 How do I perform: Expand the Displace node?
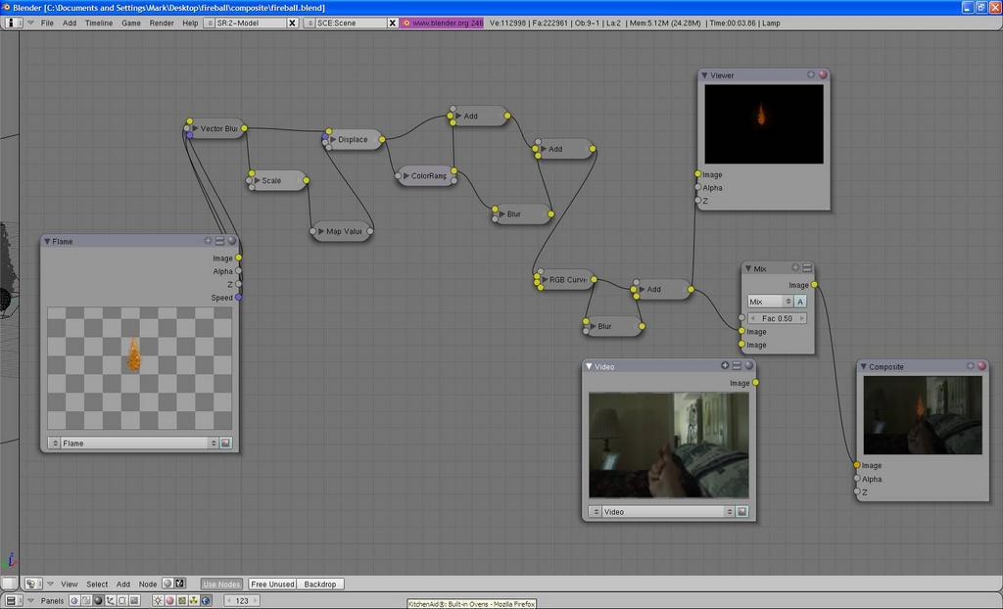pos(333,139)
